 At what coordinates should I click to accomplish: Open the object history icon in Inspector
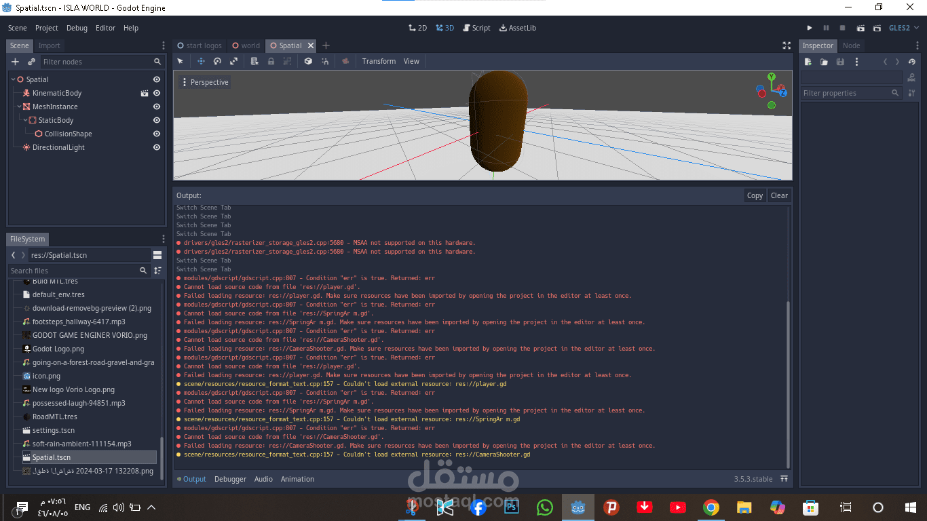(x=912, y=62)
